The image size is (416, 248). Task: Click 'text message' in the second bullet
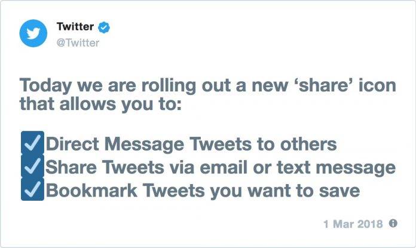tap(336, 168)
